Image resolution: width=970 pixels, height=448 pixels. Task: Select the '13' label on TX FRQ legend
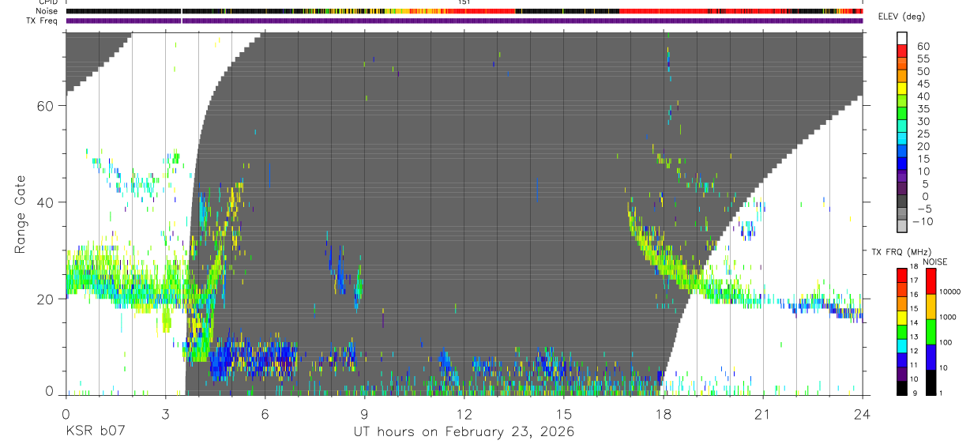coord(914,337)
